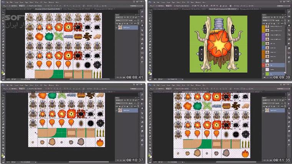292x164 pixels.
Task: Open the Image menu in the 00:08:41 window
Action: click(x=17, y=2)
